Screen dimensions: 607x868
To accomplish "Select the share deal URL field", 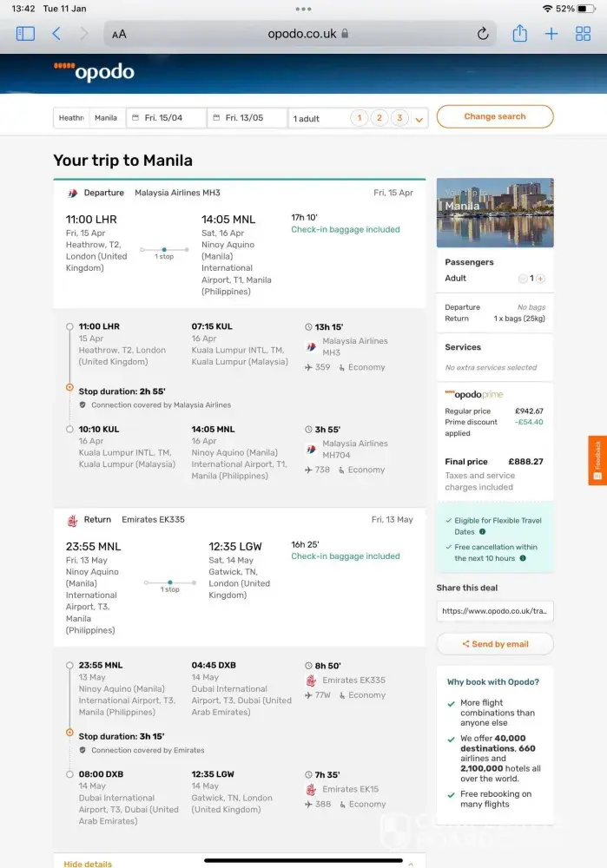I will point(495,611).
